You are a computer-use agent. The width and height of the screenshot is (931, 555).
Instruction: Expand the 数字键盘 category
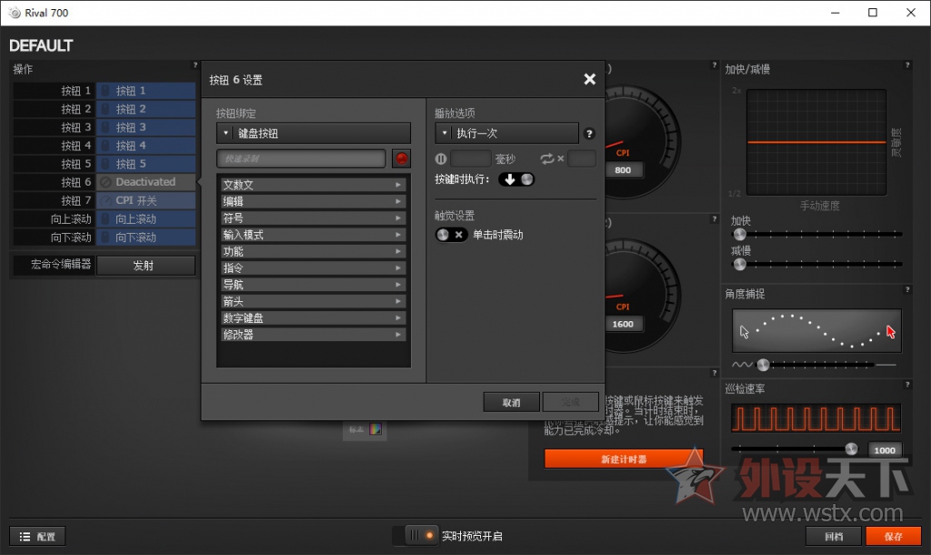point(313,318)
